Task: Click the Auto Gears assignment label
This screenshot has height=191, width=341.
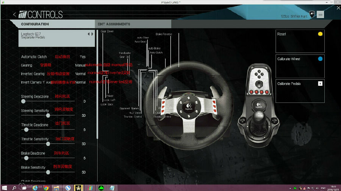Action: [141, 42]
